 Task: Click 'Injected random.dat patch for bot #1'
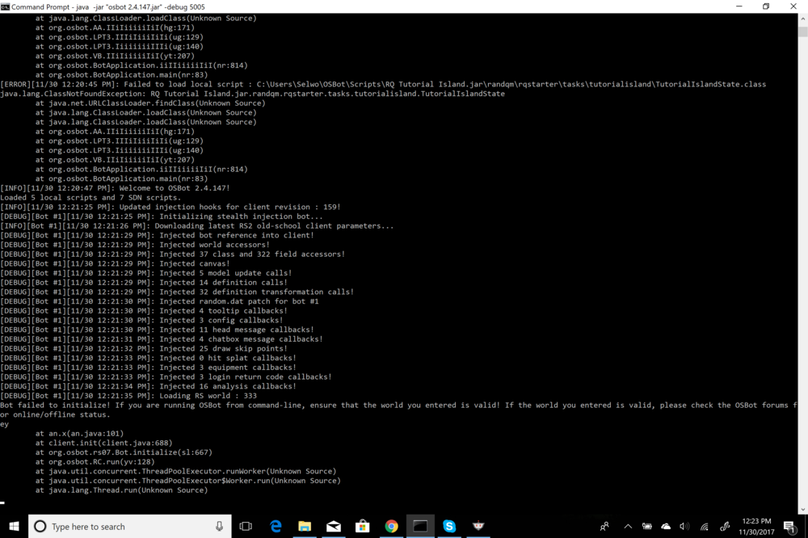[x=159, y=301]
